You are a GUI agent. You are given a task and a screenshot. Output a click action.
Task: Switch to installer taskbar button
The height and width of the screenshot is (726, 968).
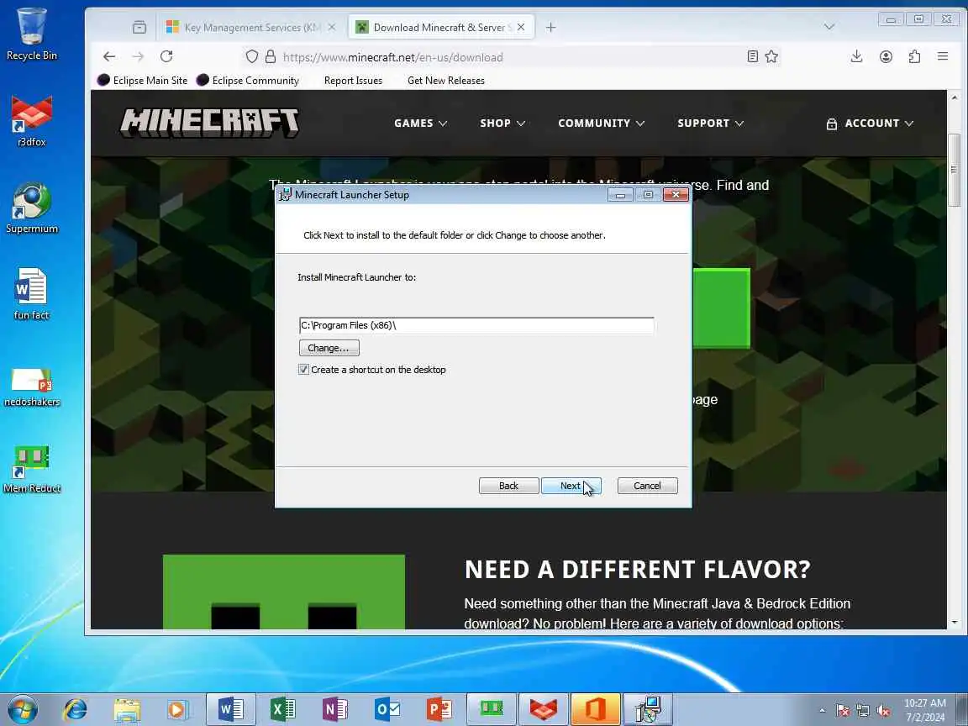click(648, 709)
